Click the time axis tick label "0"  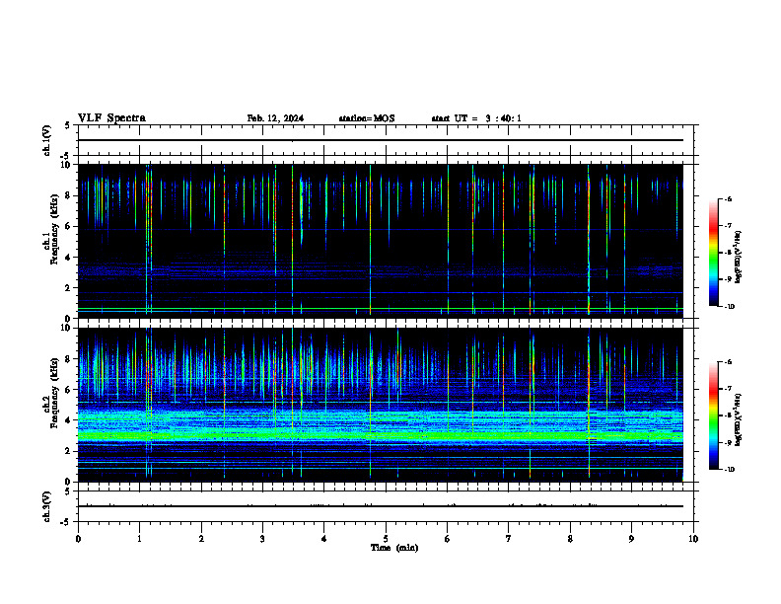coord(78,539)
